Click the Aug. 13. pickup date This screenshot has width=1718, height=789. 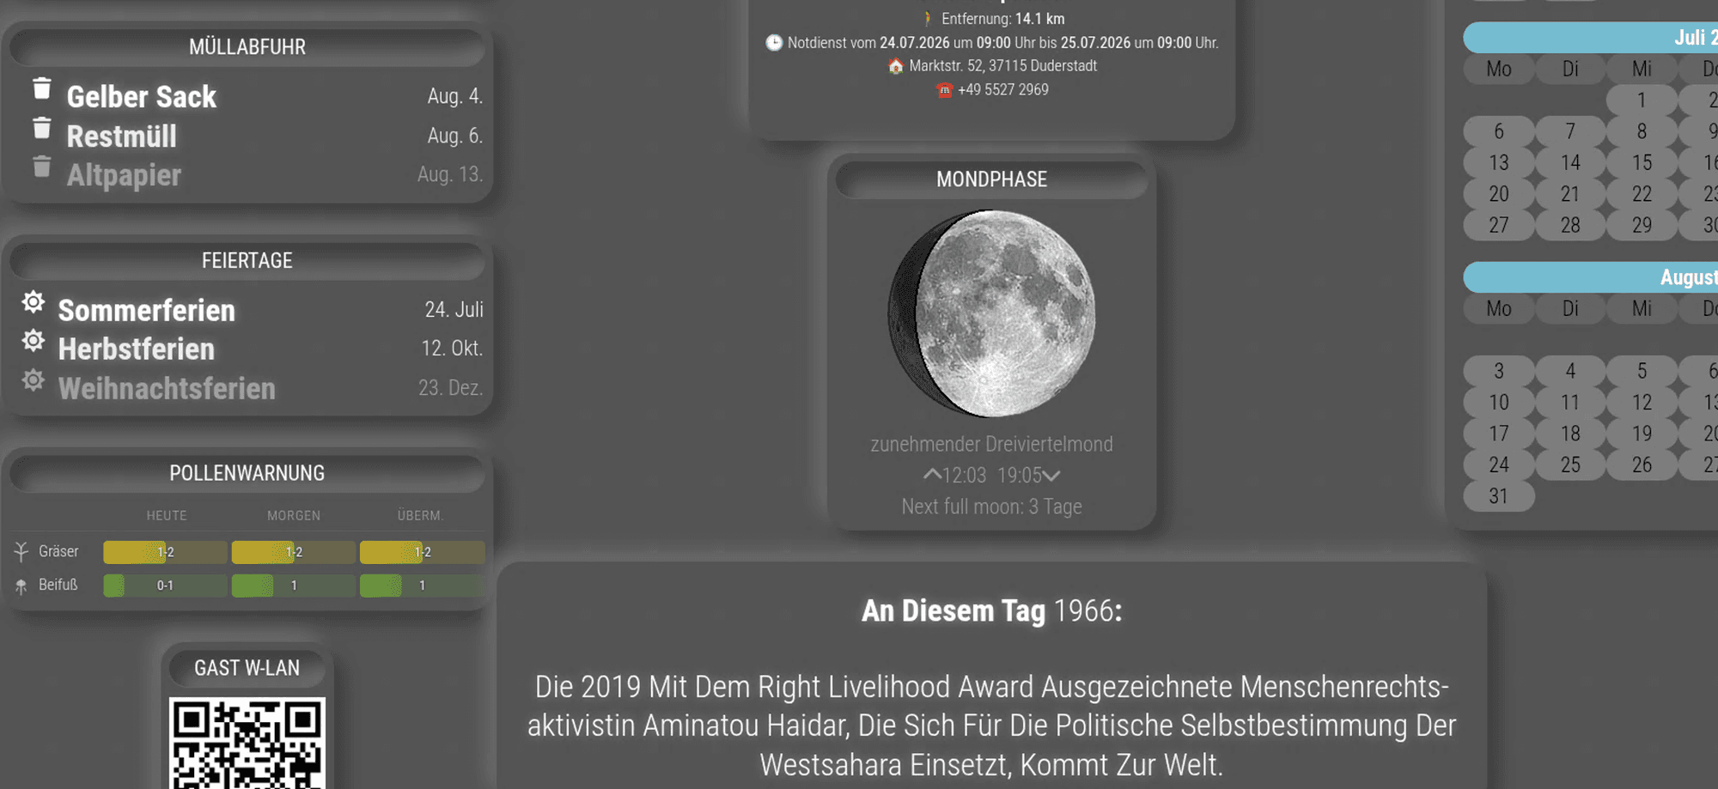450,174
